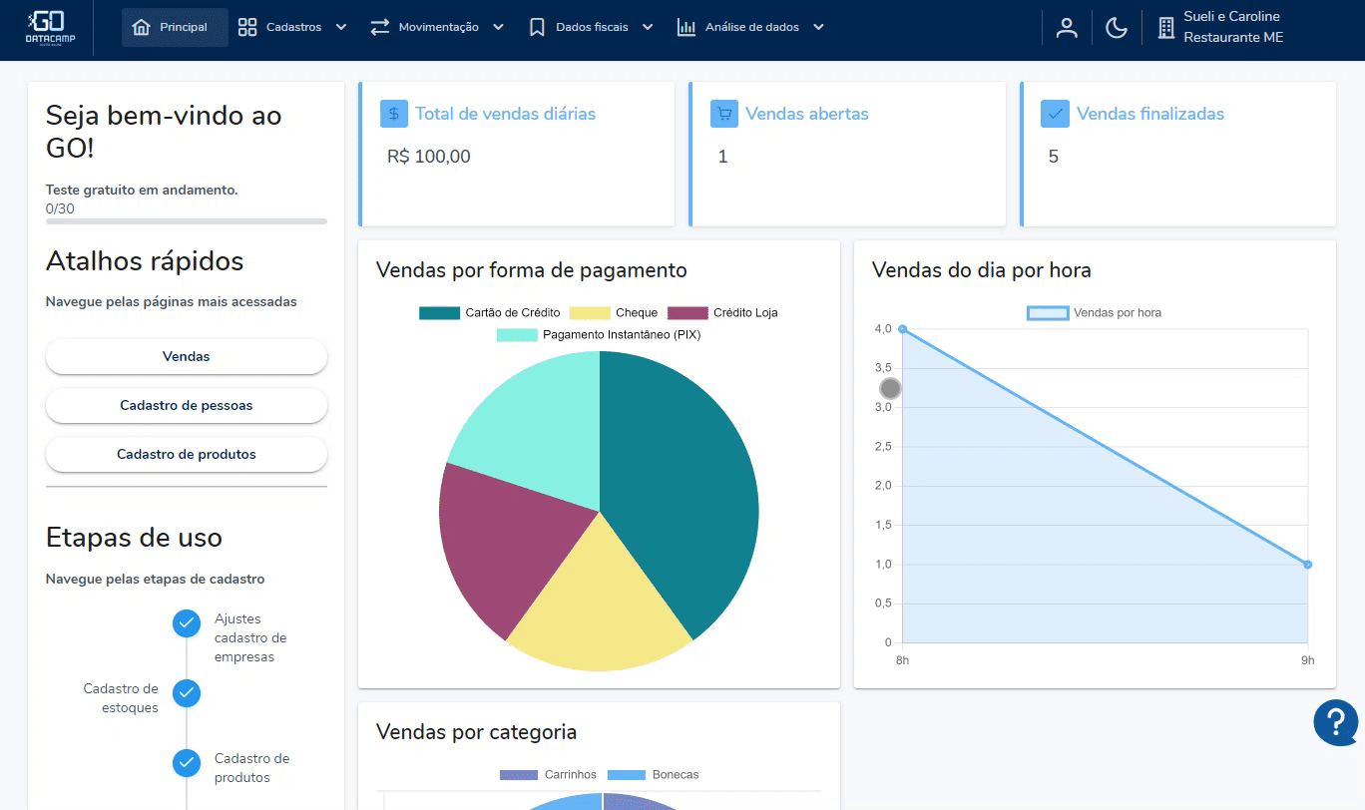Click the bar chart icon beside Análise de dados
The image size is (1365, 810).
[686, 27]
